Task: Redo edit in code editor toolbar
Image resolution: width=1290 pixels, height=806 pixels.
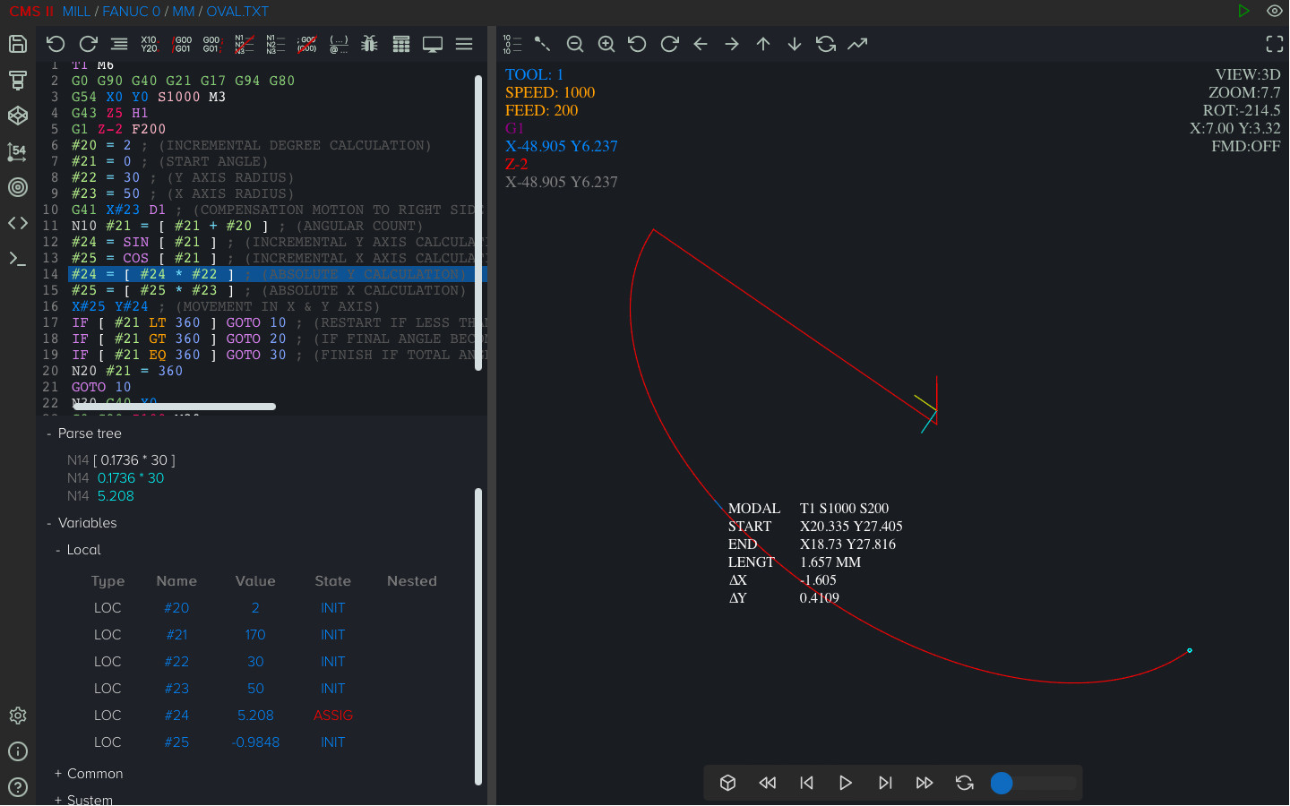Action: click(x=88, y=44)
